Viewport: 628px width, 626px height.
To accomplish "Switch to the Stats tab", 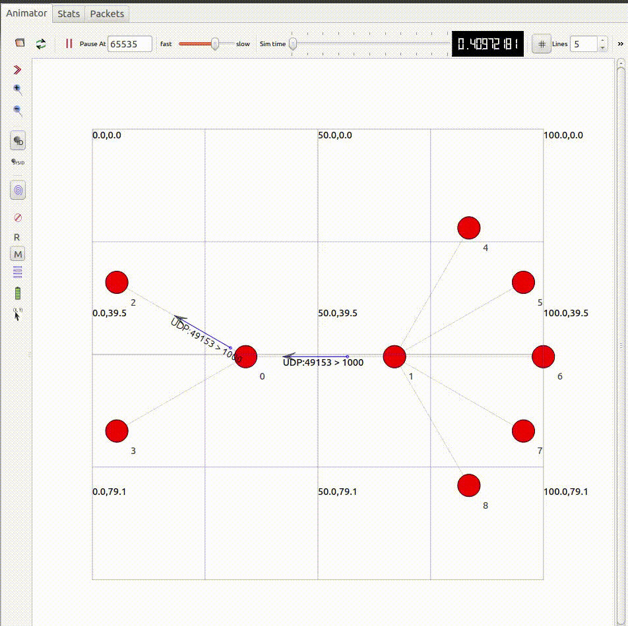I will (x=69, y=13).
